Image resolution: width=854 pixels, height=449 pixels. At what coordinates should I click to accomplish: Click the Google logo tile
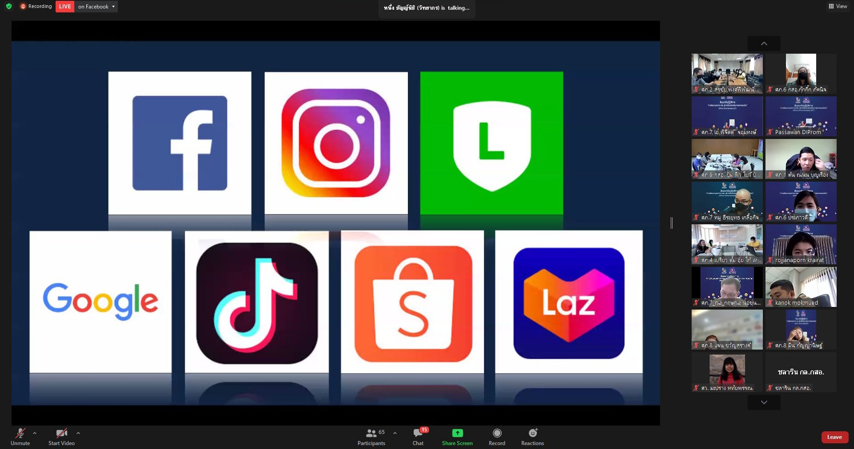tap(101, 302)
